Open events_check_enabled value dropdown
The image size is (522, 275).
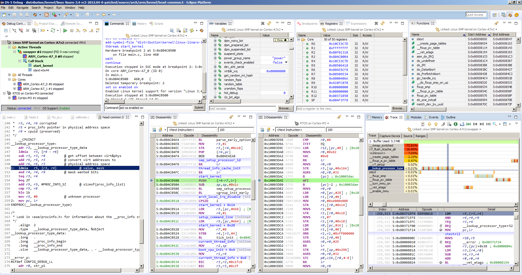[286, 62]
